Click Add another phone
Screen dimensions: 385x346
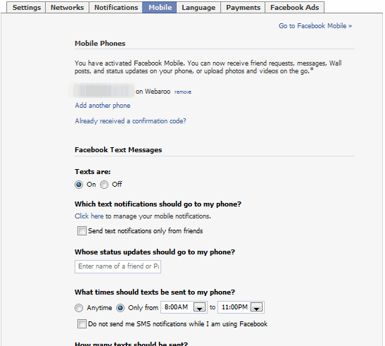point(103,106)
